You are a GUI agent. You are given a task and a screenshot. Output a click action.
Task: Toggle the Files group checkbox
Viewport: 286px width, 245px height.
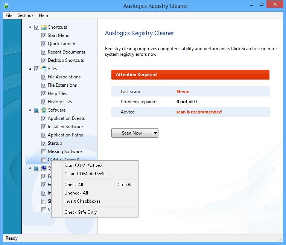coord(37,69)
